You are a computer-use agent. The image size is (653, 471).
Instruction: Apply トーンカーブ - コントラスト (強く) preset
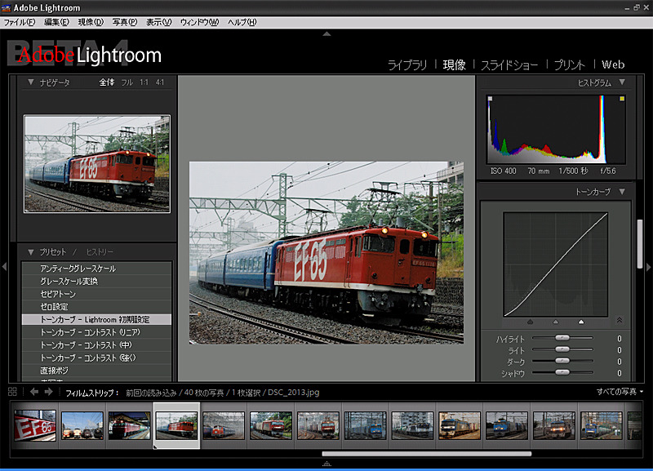[x=96, y=358]
